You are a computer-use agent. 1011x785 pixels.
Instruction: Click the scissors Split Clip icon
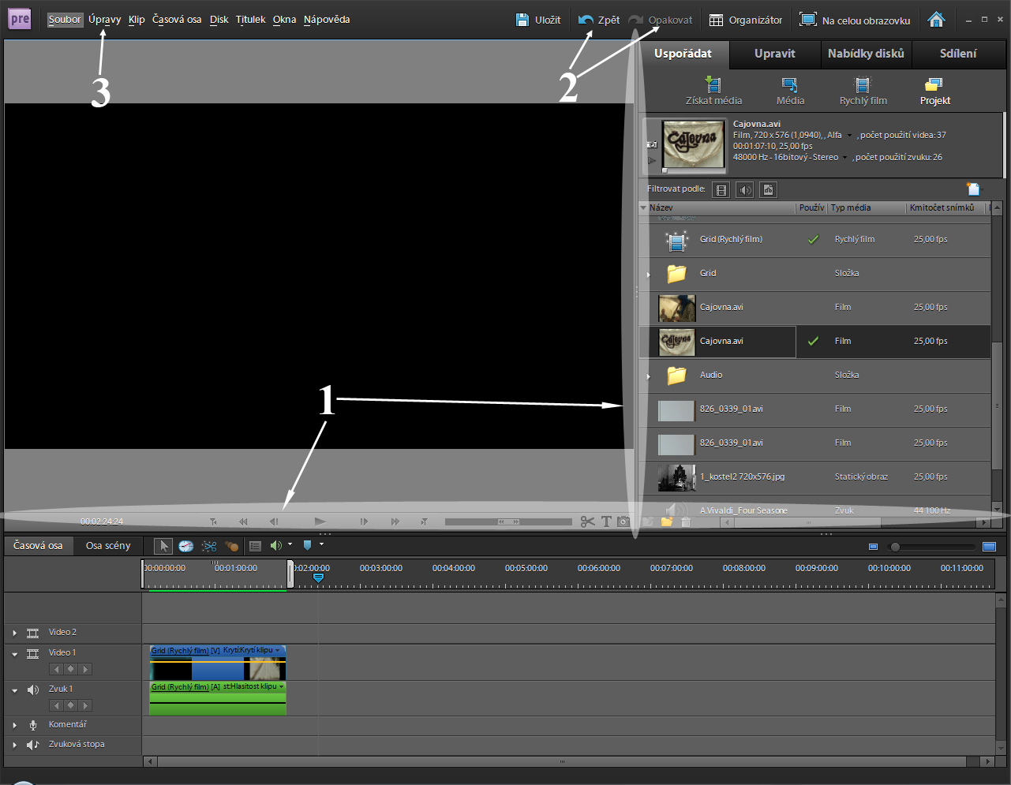[x=587, y=521]
